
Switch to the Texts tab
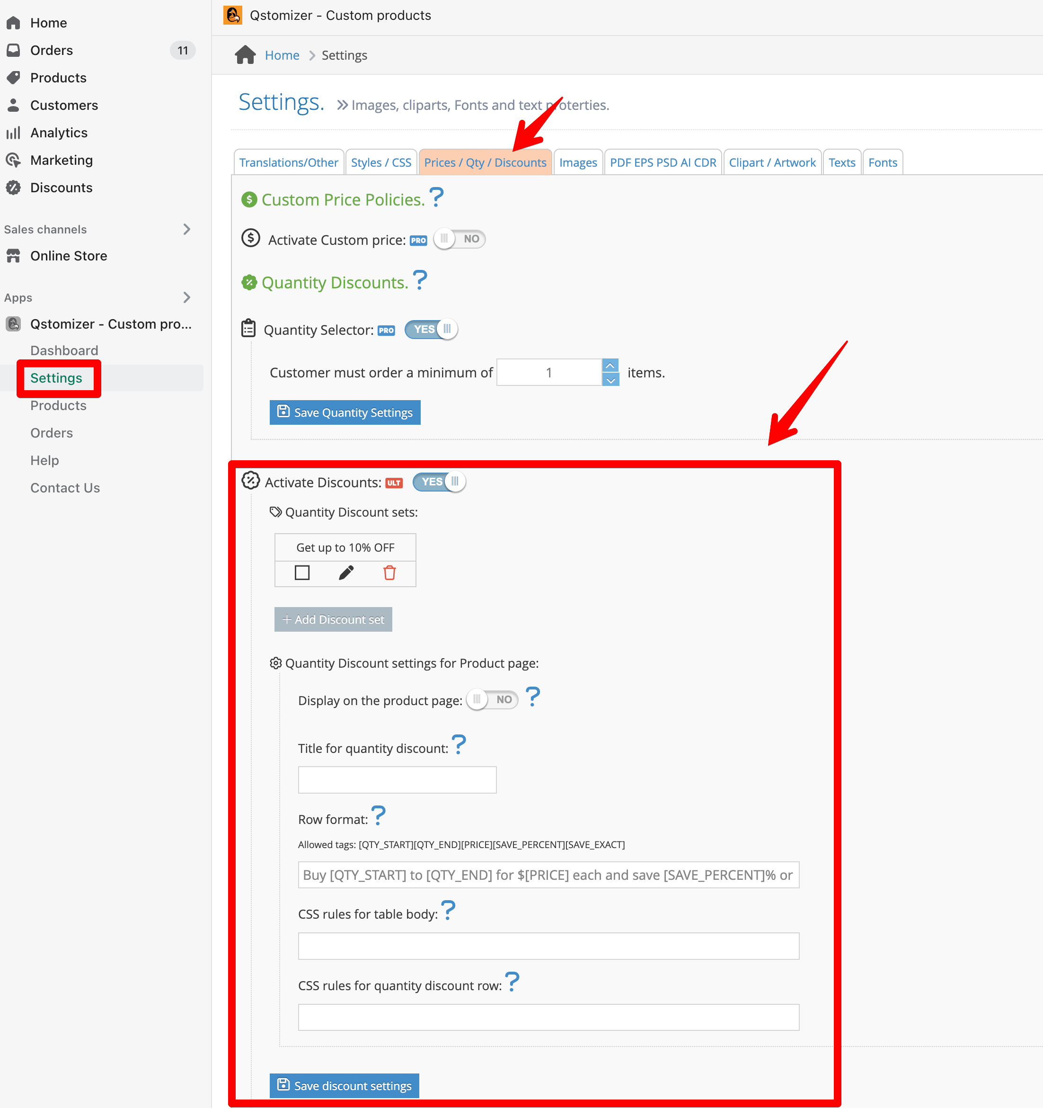[x=842, y=162]
